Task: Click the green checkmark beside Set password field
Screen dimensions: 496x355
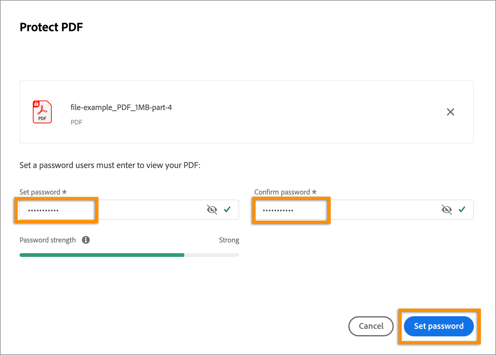Action: tap(227, 209)
